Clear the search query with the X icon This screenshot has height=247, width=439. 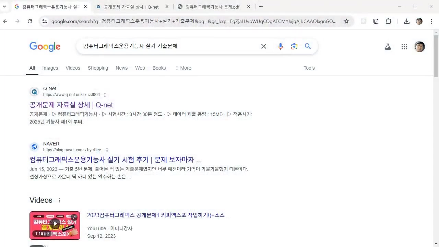(x=263, y=46)
